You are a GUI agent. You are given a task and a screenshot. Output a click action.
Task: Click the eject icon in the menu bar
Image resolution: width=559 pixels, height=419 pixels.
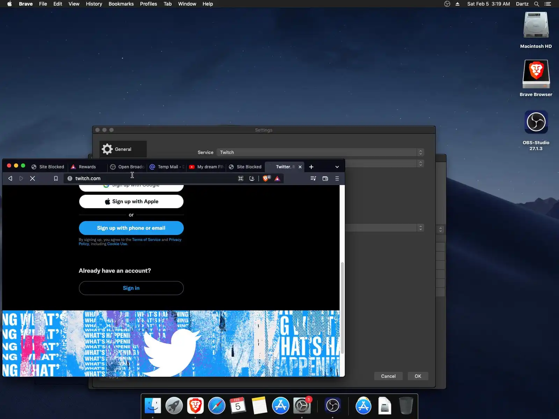[x=457, y=4]
